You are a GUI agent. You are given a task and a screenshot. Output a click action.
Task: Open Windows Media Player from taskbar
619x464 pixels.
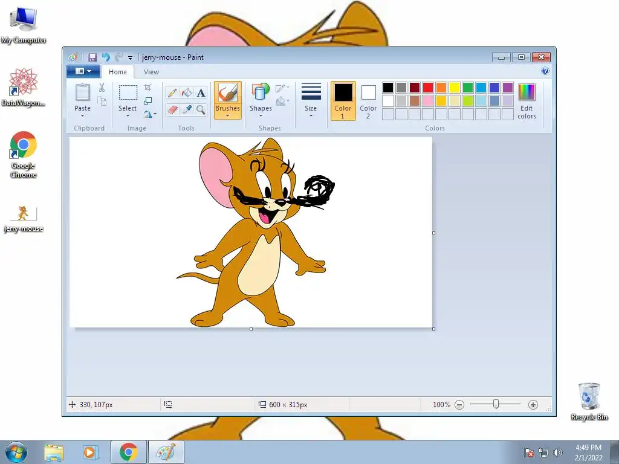pos(89,452)
